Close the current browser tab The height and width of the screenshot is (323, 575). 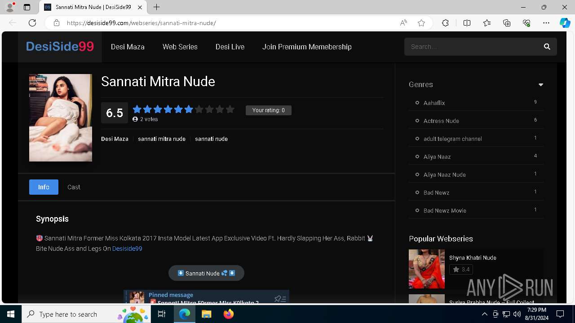click(140, 7)
